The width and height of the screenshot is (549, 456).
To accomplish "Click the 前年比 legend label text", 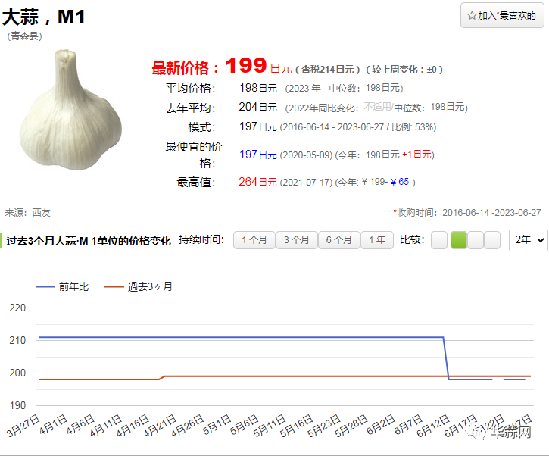I will point(73,286).
